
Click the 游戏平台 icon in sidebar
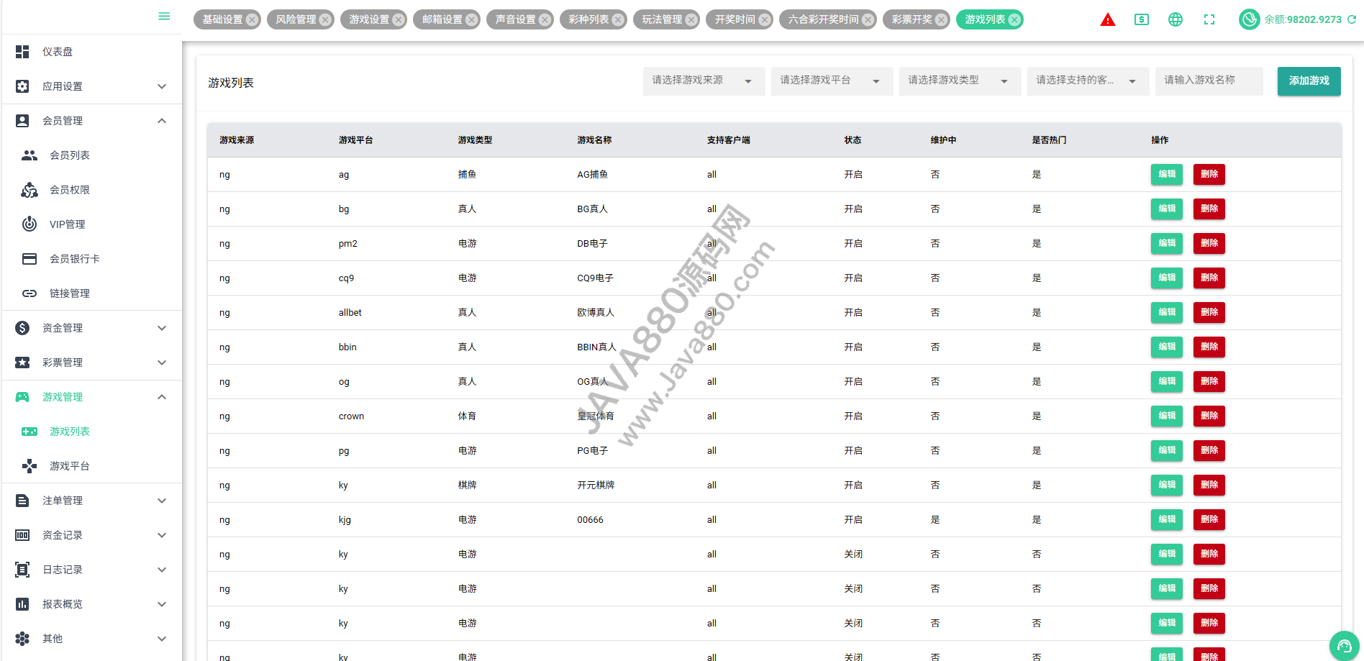(29, 466)
